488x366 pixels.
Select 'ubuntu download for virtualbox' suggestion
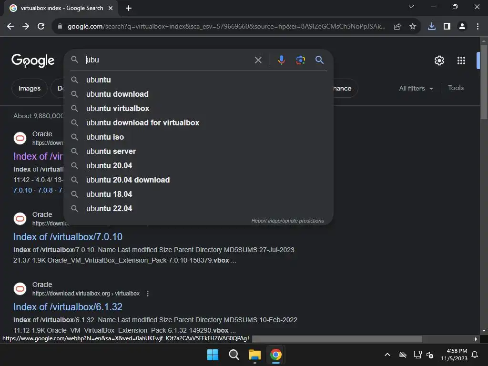tap(198, 122)
